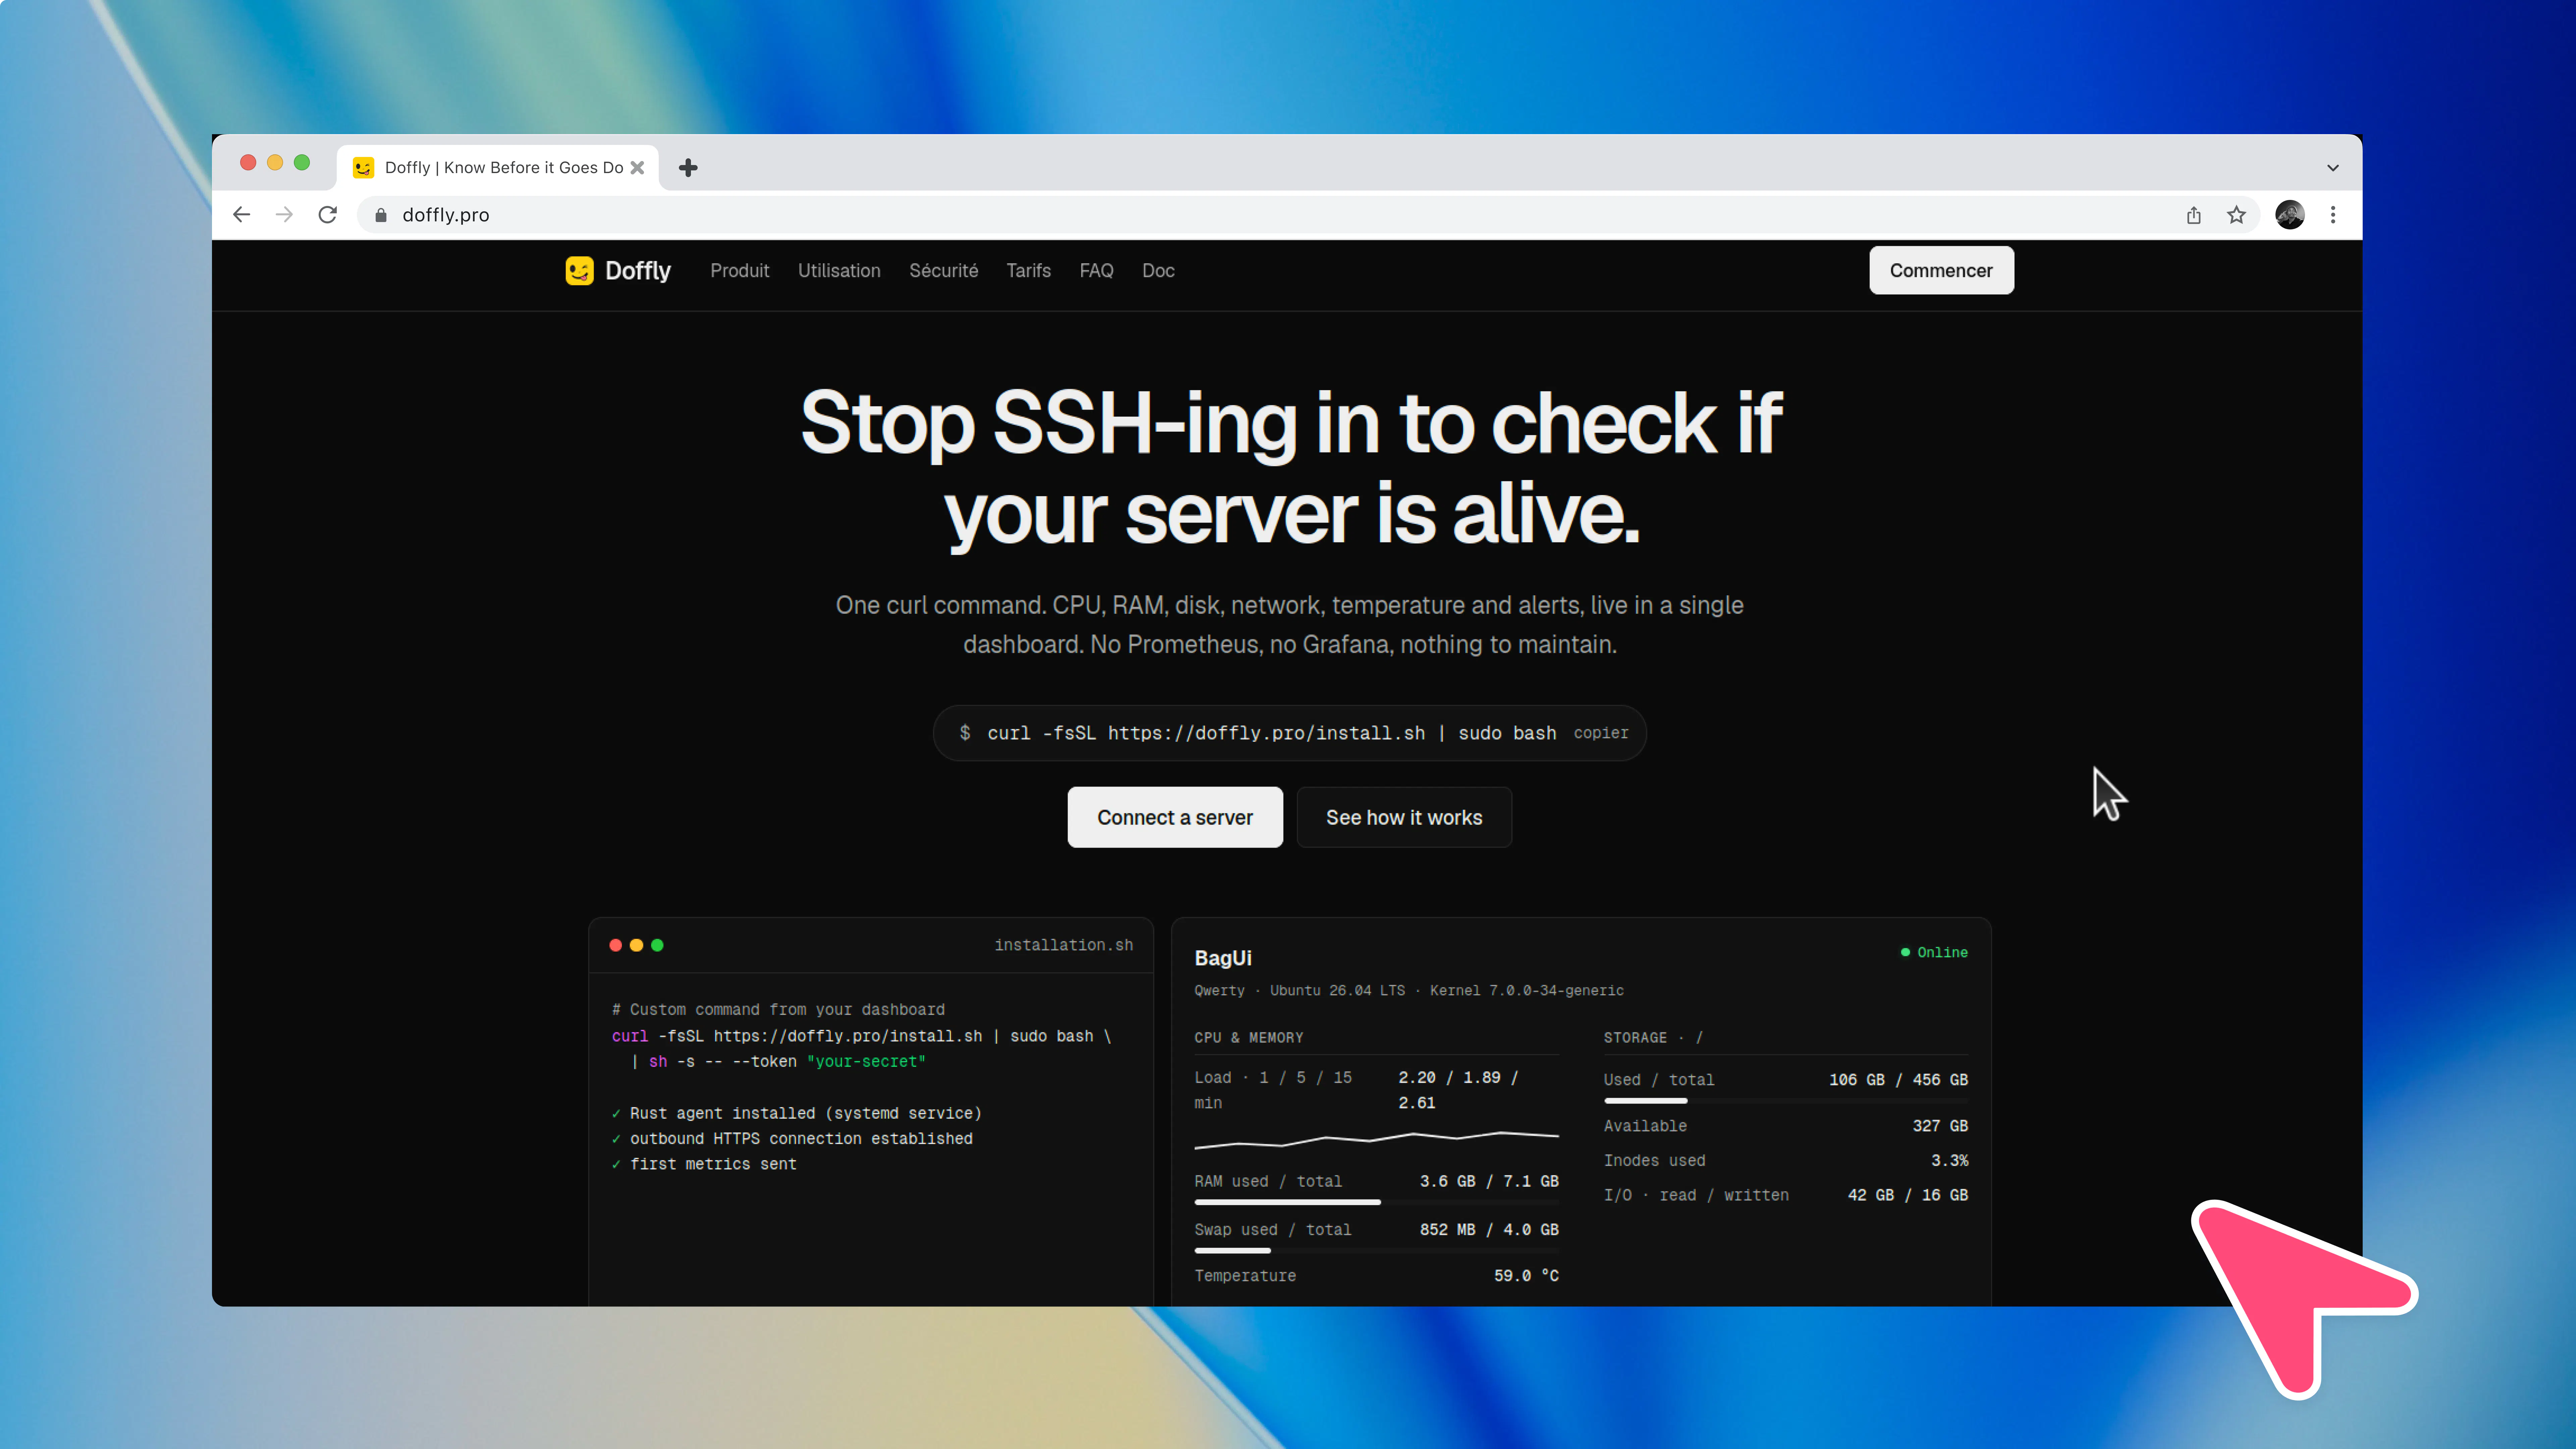This screenshot has width=2576, height=1449.
Task: Click the Doffly brand name text
Action: tap(638, 271)
